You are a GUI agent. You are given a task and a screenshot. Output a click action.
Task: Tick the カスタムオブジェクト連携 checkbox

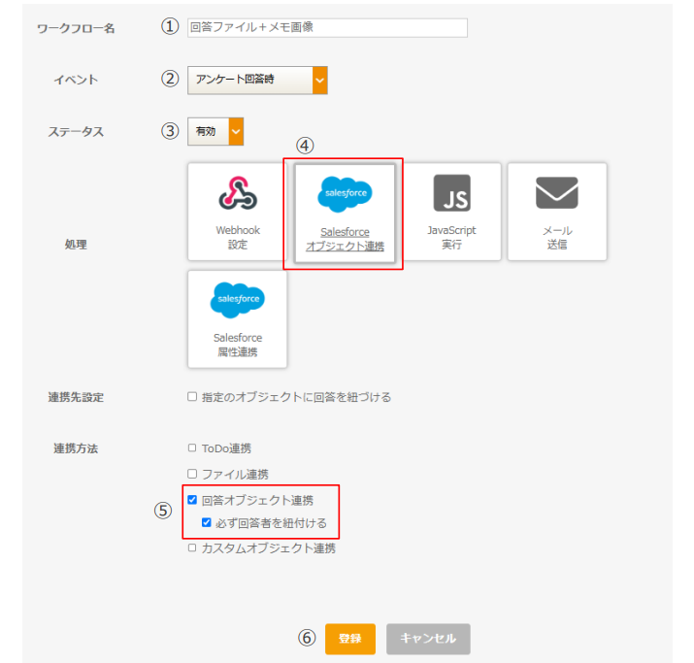coord(192,547)
